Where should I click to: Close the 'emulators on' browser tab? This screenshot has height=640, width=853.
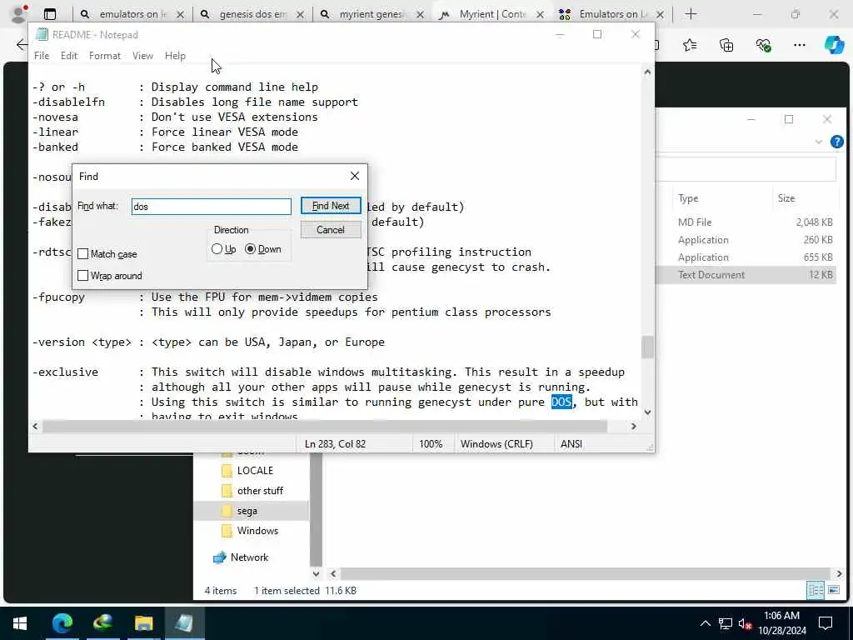coord(181,15)
